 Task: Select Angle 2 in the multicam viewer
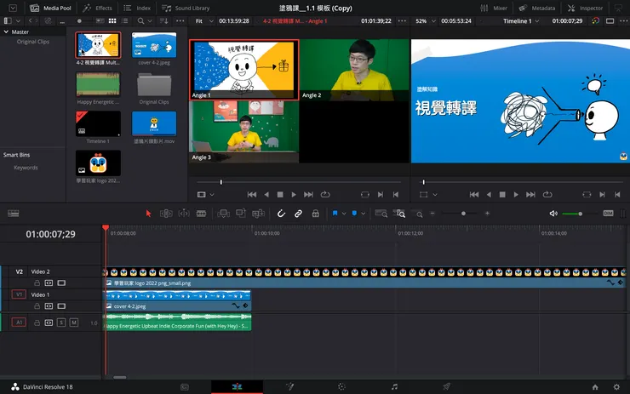tap(354, 69)
